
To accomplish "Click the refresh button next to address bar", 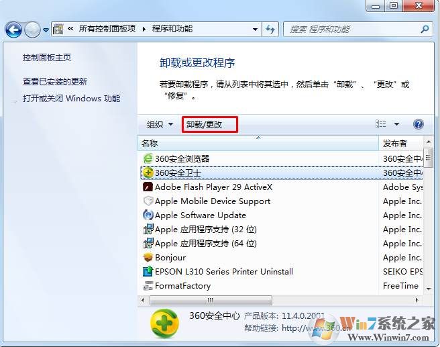I will click(270, 30).
